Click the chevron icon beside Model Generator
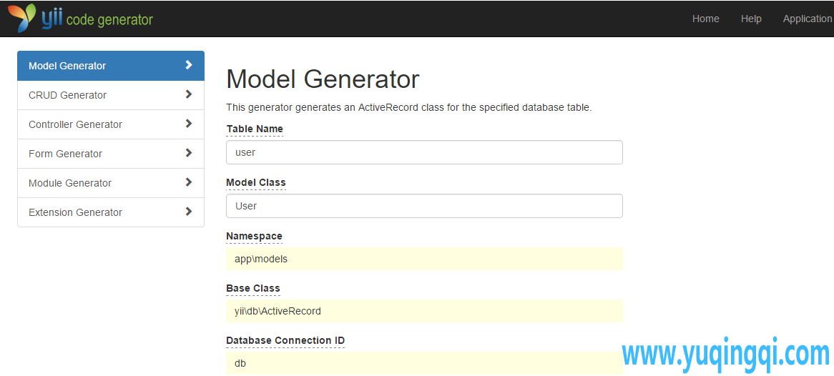The height and width of the screenshot is (376, 834). coord(189,65)
